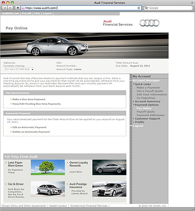The height and width of the screenshot is (211, 195).
Task: Open the Payment Addresses sidebar link
Action: [150, 115]
